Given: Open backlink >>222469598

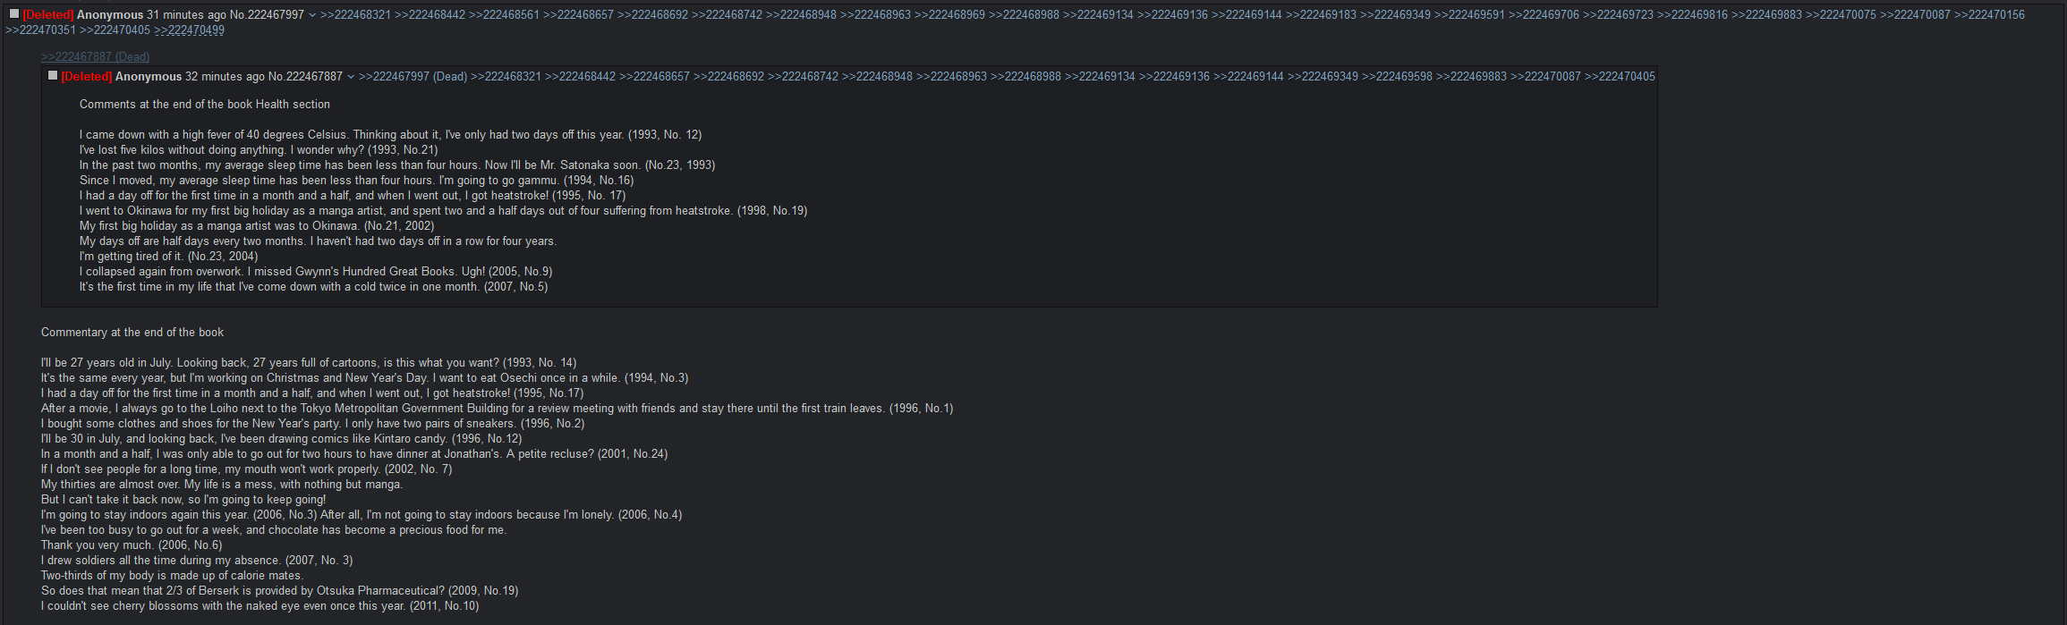Looking at the screenshot, I should pos(1397,77).
